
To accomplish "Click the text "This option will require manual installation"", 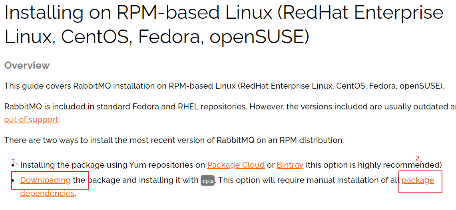I will tap(306, 180).
